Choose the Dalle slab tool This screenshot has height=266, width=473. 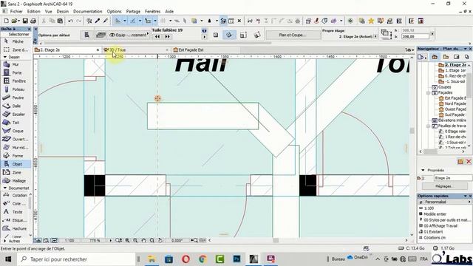pyautogui.click(x=16, y=106)
